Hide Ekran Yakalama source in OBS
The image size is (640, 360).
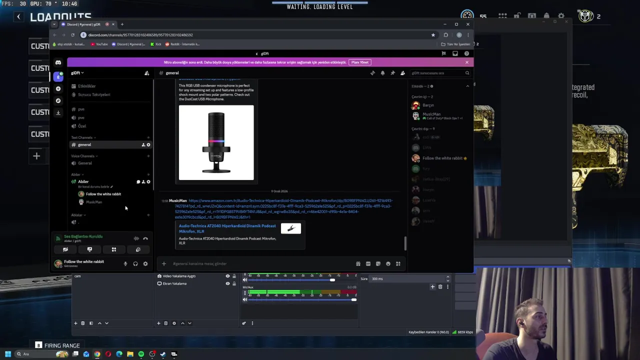tap(227, 283)
